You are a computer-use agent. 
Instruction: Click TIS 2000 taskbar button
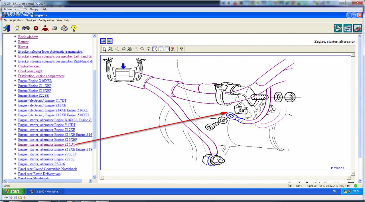46,191
